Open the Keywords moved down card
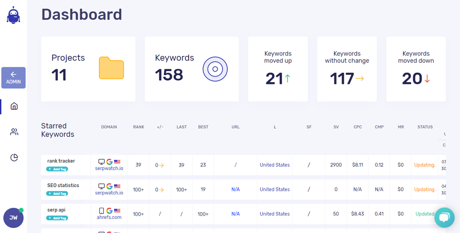 pyautogui.click(x=416, y=69)
